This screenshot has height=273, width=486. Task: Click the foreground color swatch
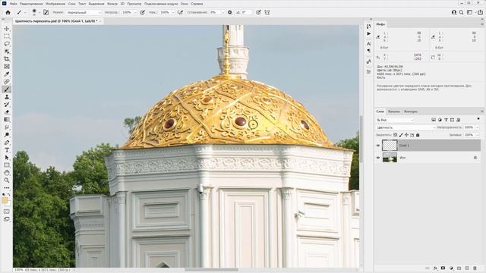point(5,200)
